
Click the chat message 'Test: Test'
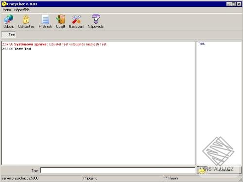(x=17, y=49)
